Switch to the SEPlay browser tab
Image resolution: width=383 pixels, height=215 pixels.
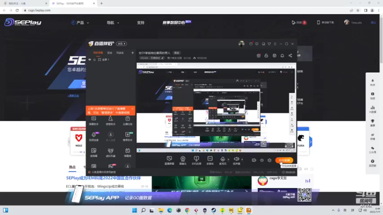click(73, 3)
